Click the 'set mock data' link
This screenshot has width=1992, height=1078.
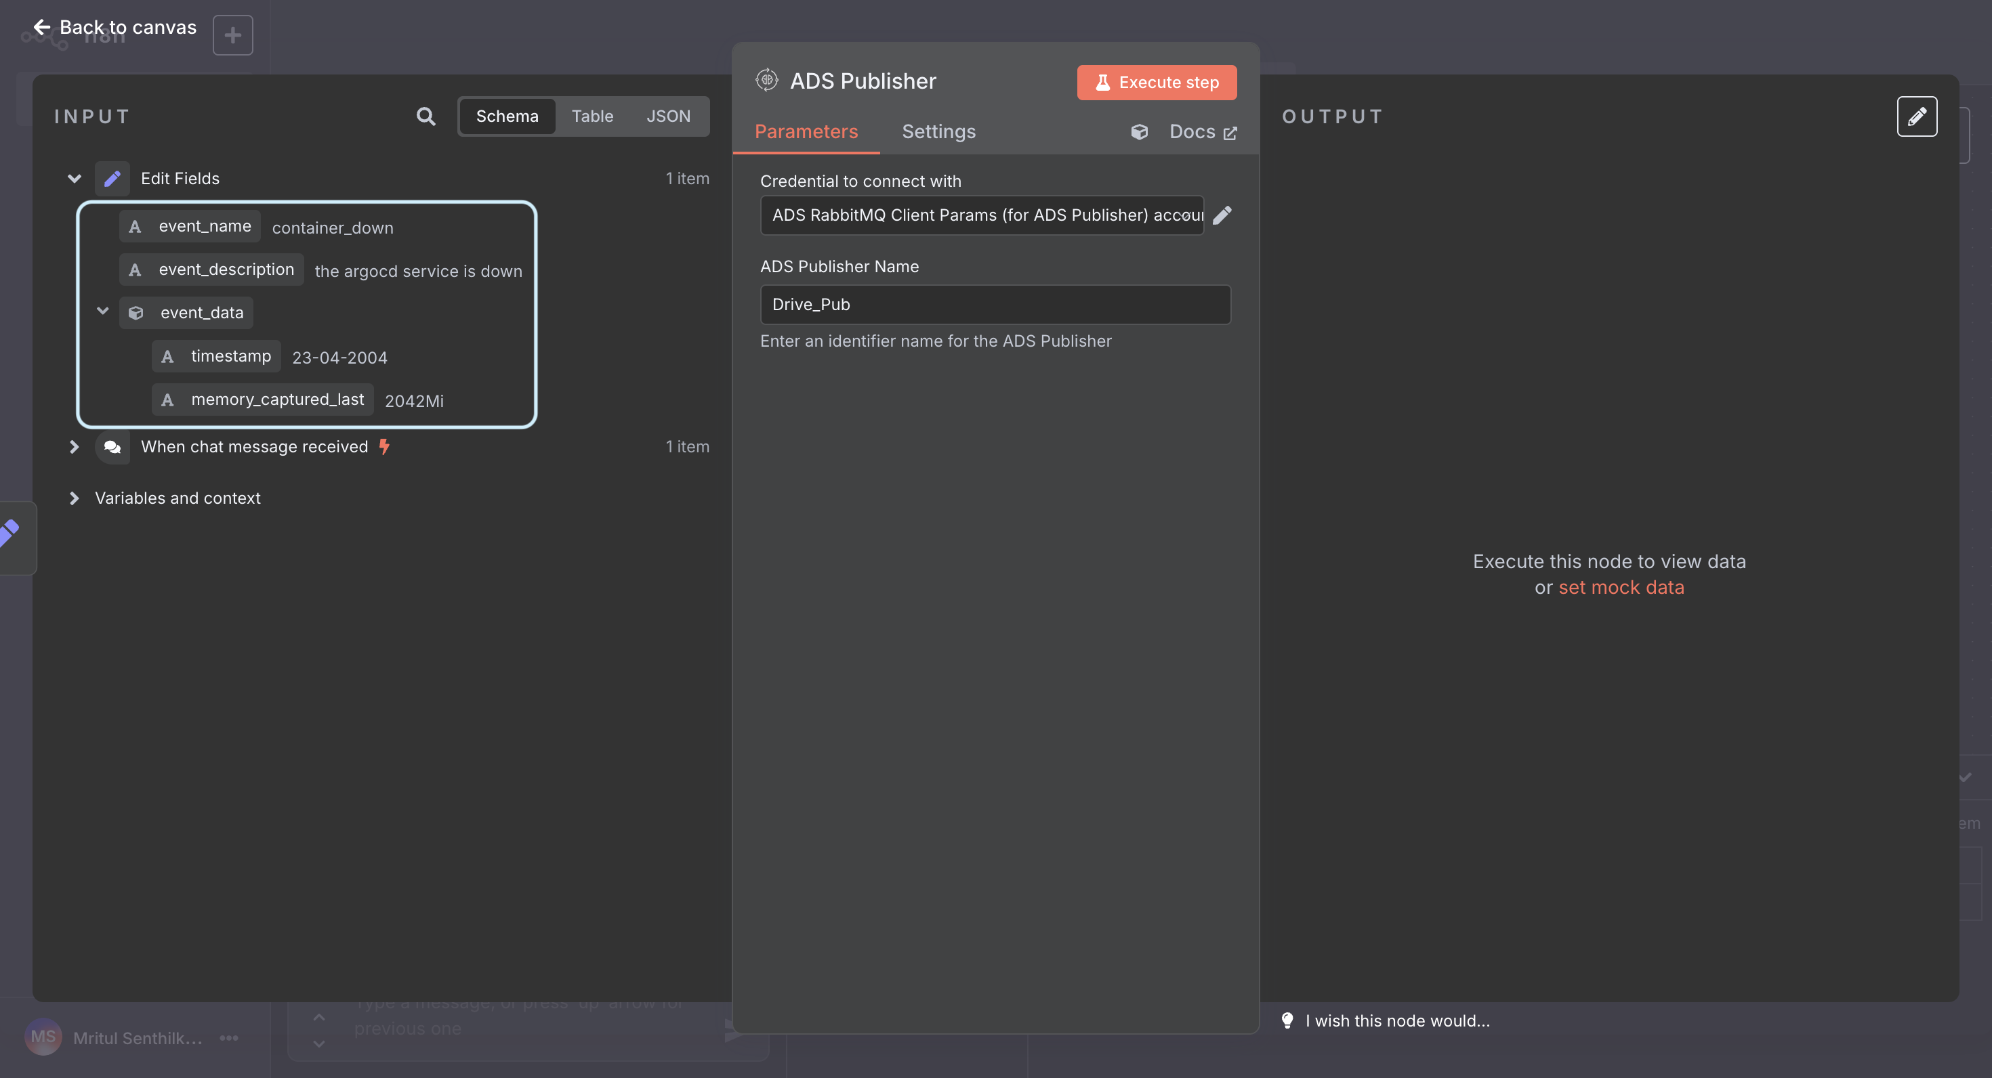pos(1621,587)
